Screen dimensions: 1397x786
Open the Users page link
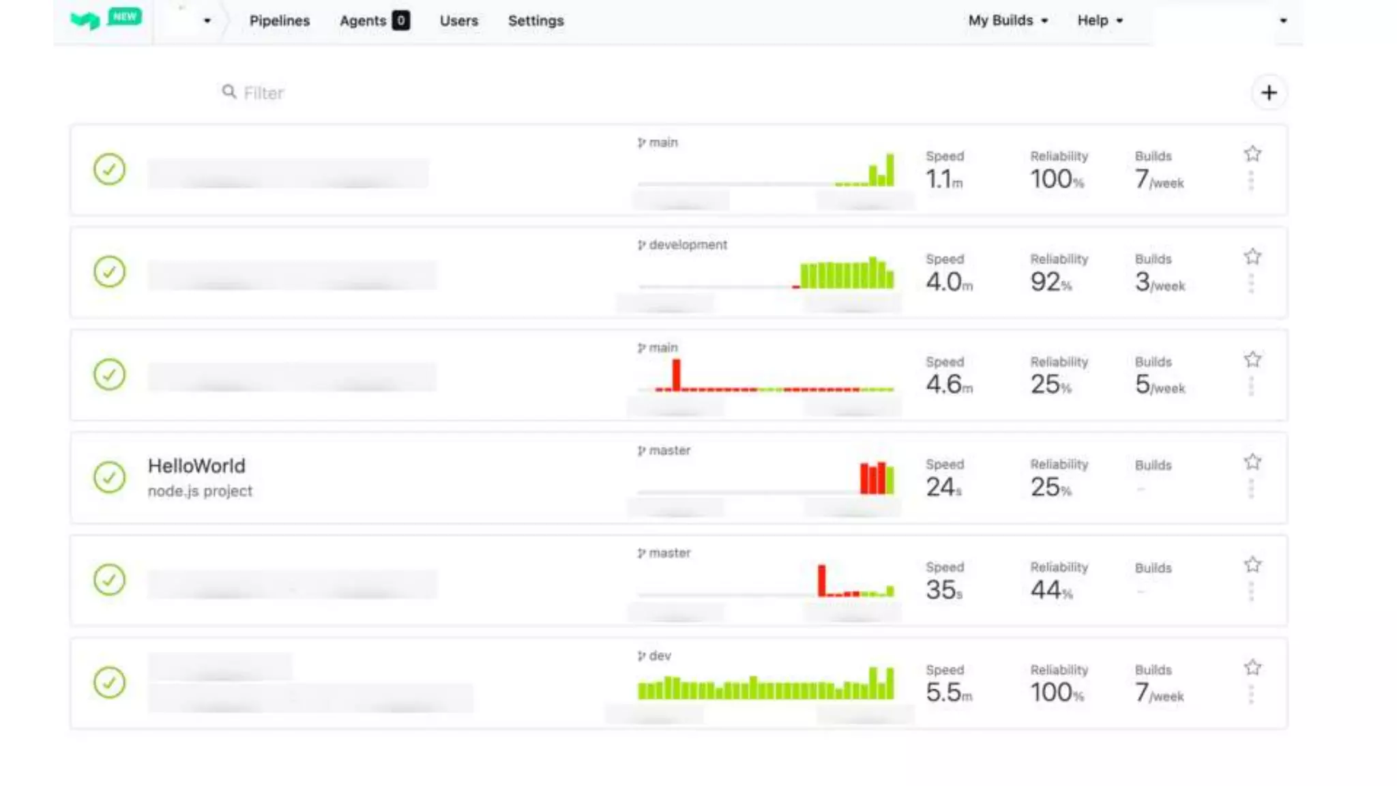(x=458, y=20)
